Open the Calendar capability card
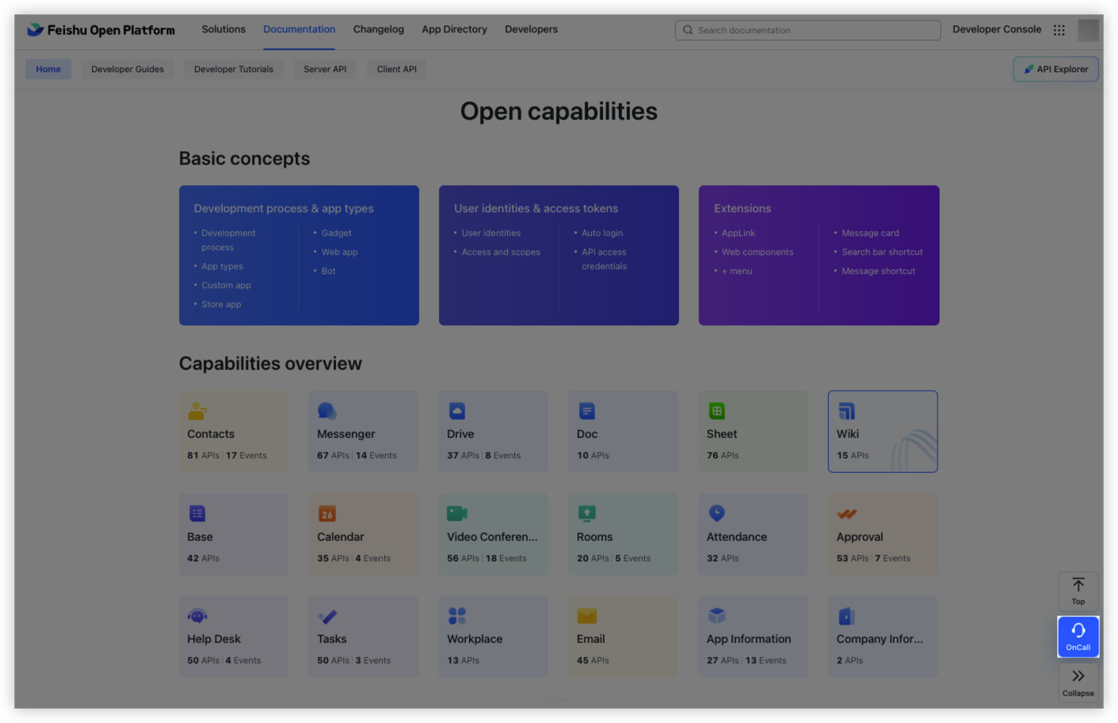The width and height of the screenshot is (1118, 723). (363, 535)
